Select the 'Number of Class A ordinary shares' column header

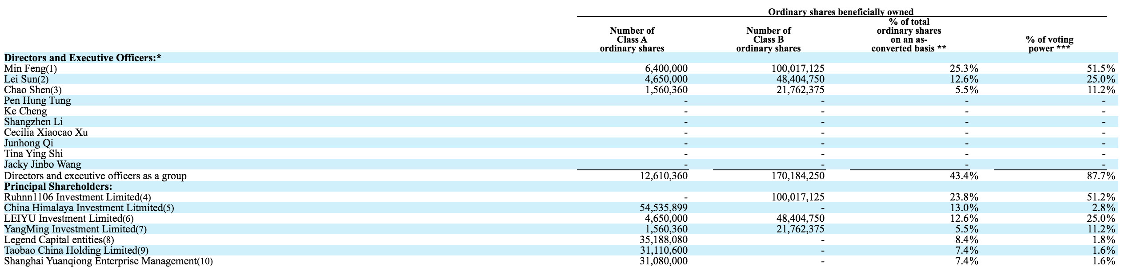[x=632, y=39]
